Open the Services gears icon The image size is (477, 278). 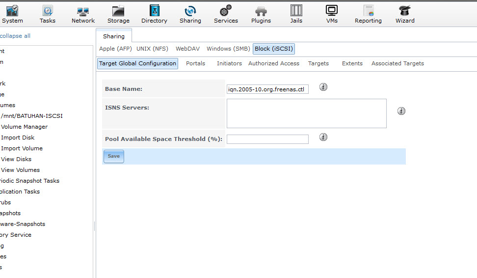226,11
